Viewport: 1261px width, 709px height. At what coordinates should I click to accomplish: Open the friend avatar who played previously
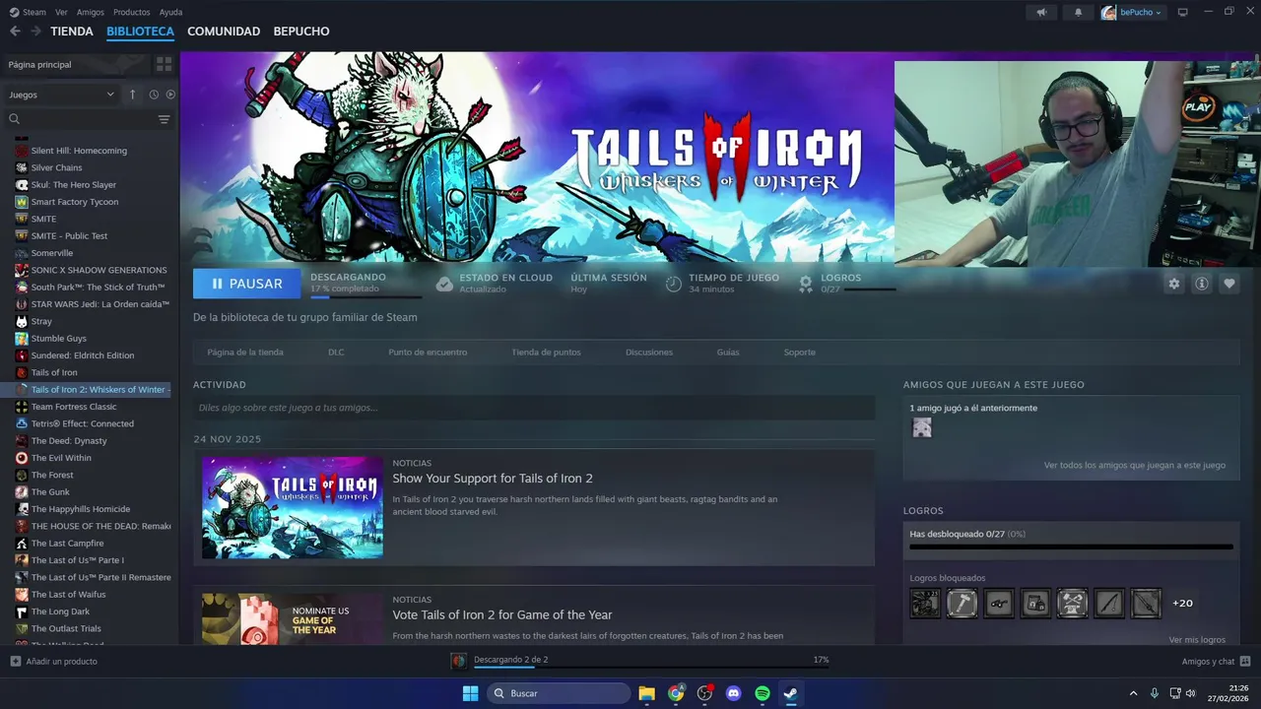pyautogui.click(x=922, y=427)
